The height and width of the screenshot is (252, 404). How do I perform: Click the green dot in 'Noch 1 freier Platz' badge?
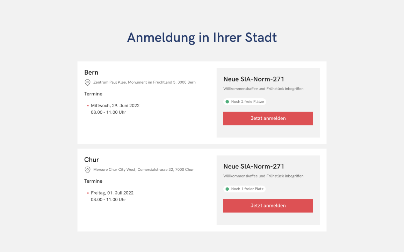click(227, 189)
